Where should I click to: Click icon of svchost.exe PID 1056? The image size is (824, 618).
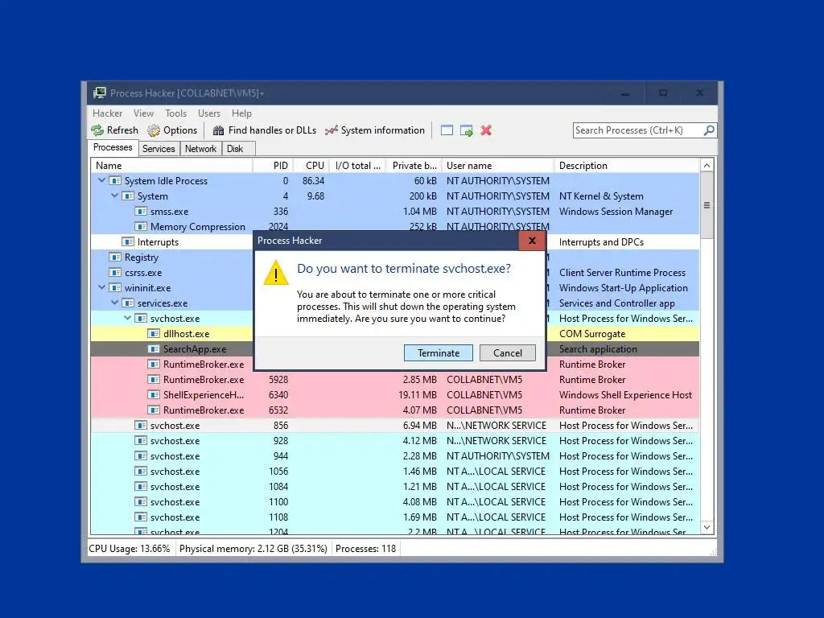coord(141,472)
